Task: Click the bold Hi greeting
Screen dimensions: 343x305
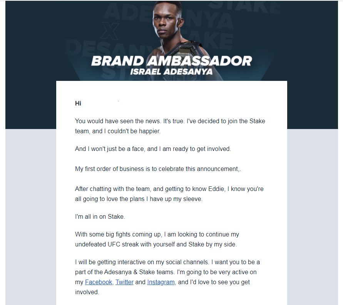Action: [78, 103]
